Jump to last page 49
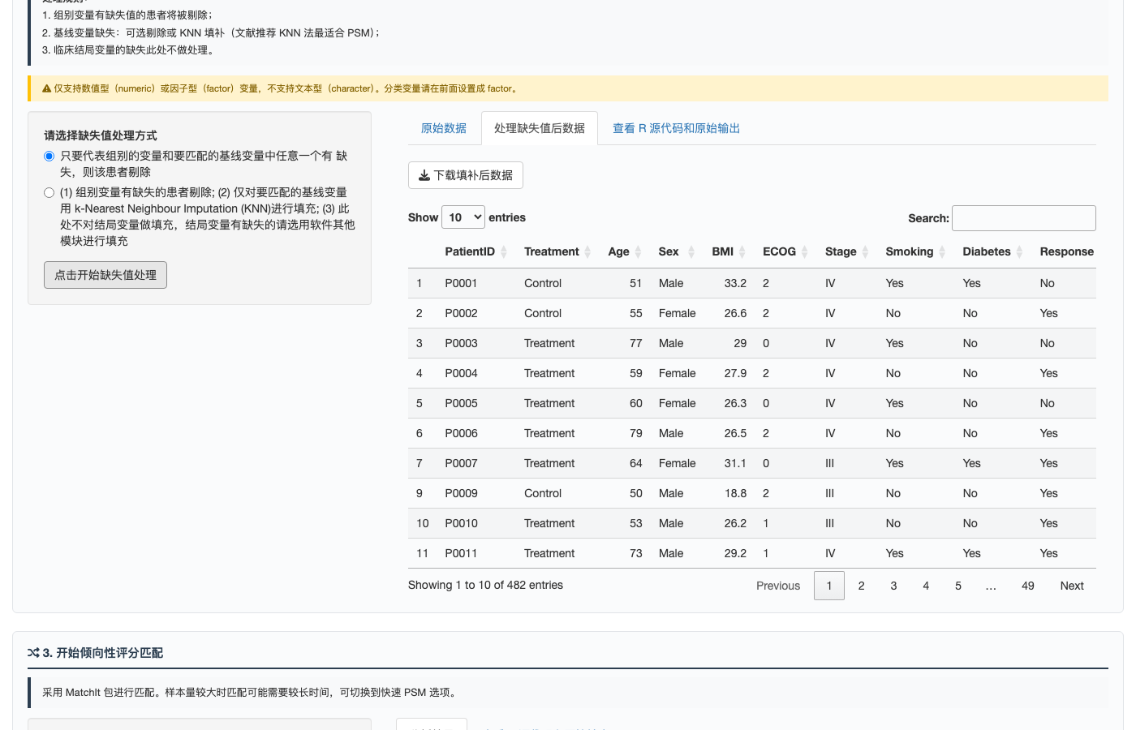 pos(1028,586)
